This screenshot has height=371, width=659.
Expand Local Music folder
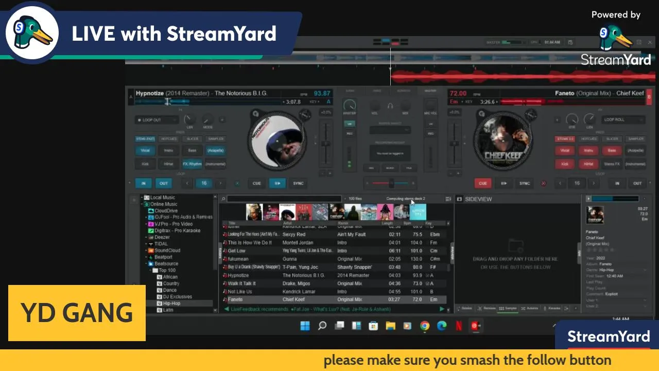click(x=142, y=197)
